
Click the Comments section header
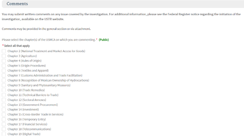point(17,4)
